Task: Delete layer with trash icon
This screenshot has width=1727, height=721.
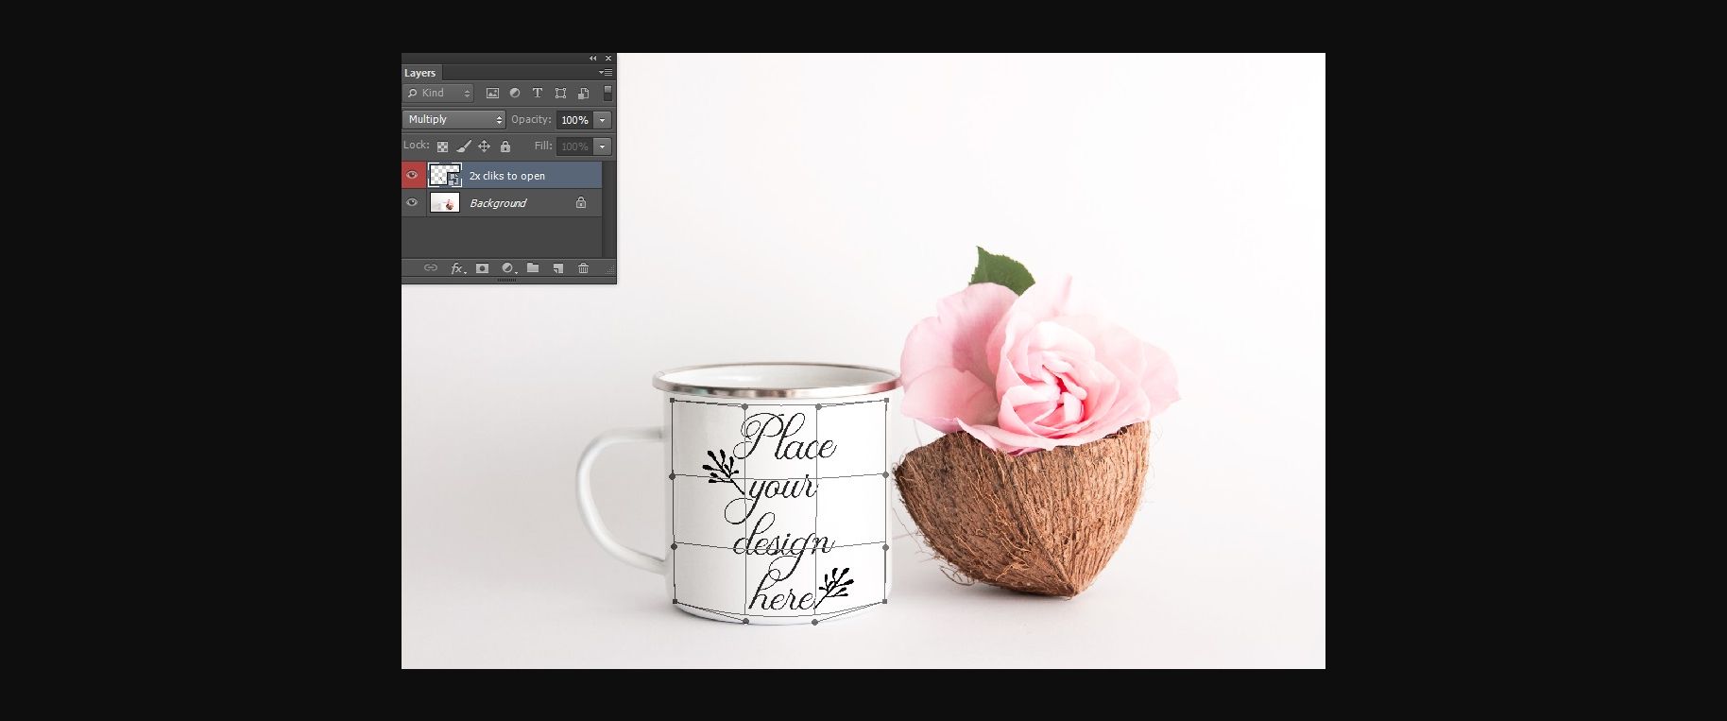Action: (x=584, y=268)
